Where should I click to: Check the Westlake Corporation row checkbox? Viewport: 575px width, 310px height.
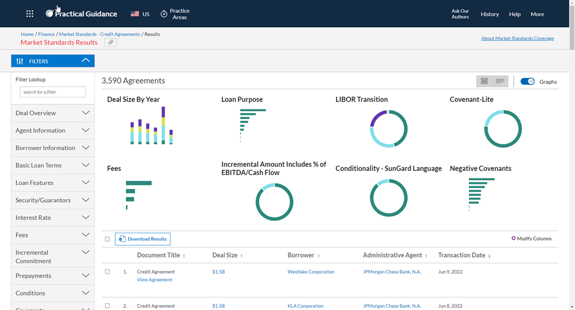tap(107, 272)
